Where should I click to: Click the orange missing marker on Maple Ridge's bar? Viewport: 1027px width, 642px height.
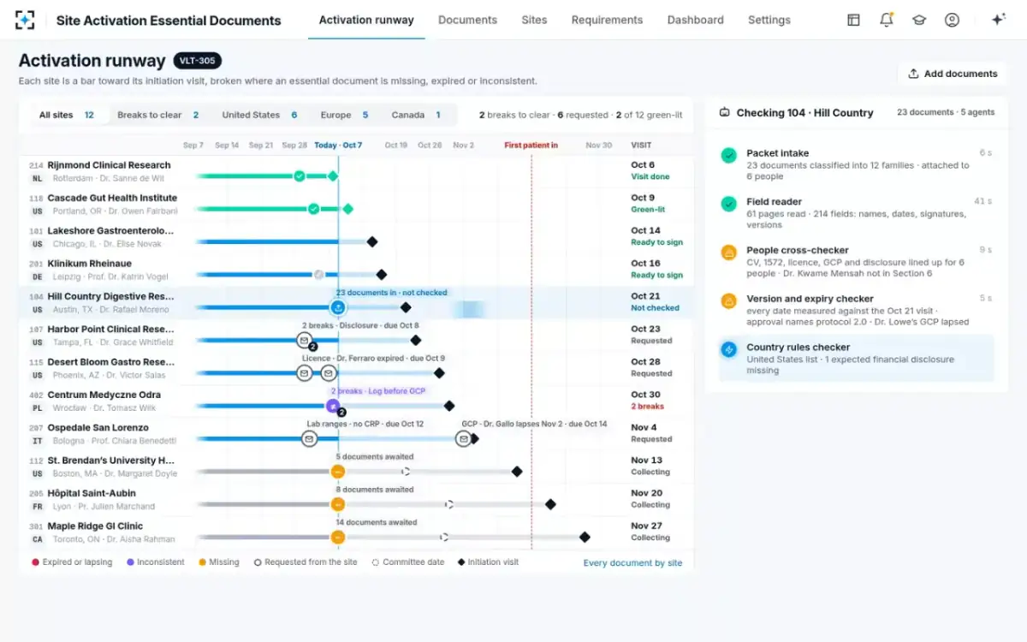click(x=338, y=538)
